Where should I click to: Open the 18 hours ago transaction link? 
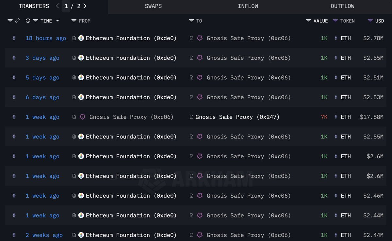click(x=46, y=38)
